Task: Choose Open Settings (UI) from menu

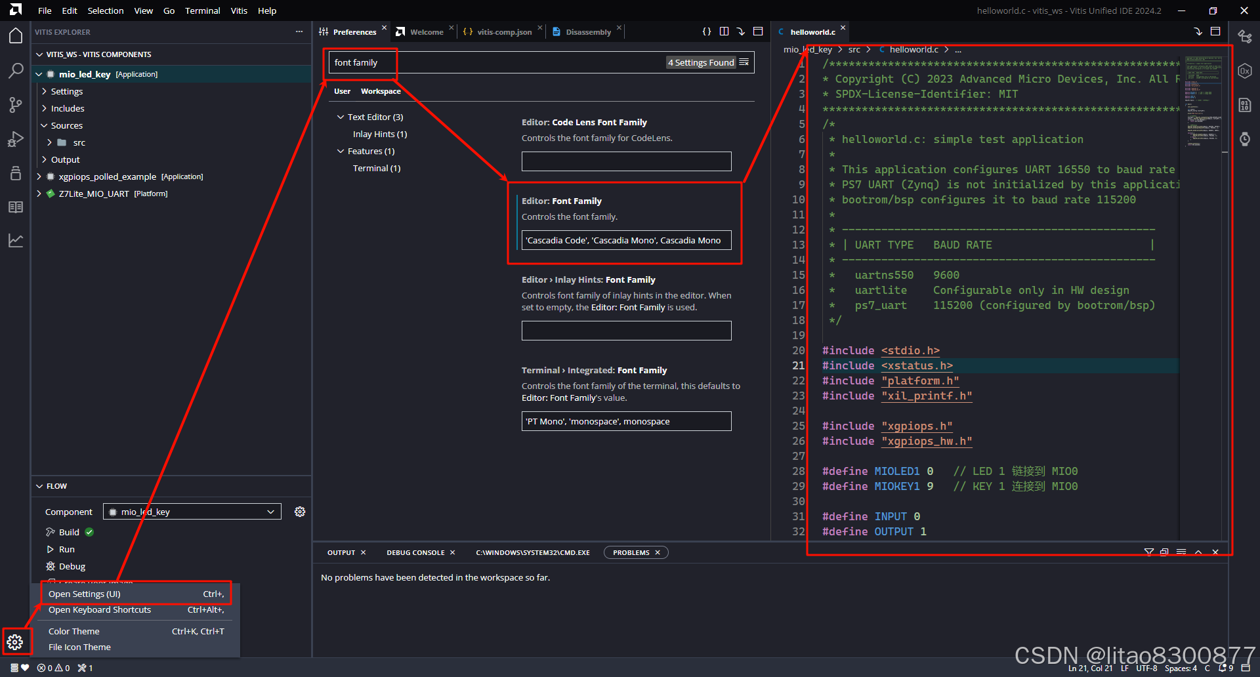Action: click(x=136, y=594)
